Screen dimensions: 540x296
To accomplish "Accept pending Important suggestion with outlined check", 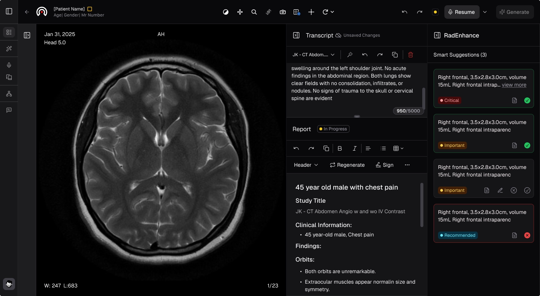I will click(527, 190).
